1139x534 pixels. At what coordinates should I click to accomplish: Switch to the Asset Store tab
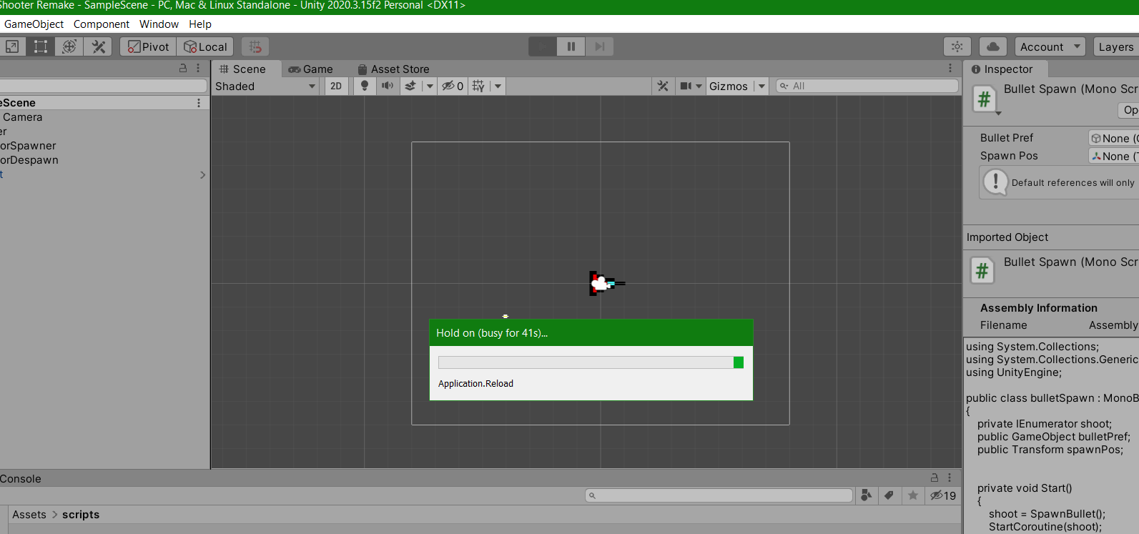(393, 69)
